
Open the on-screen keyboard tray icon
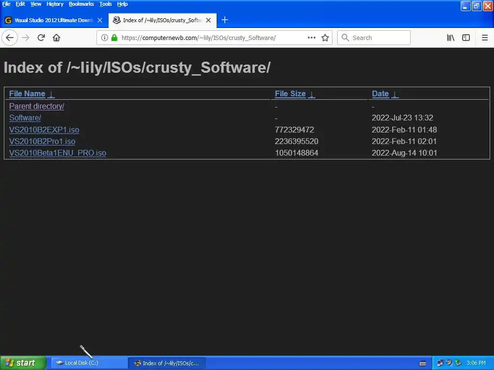(x=423, y=363)
